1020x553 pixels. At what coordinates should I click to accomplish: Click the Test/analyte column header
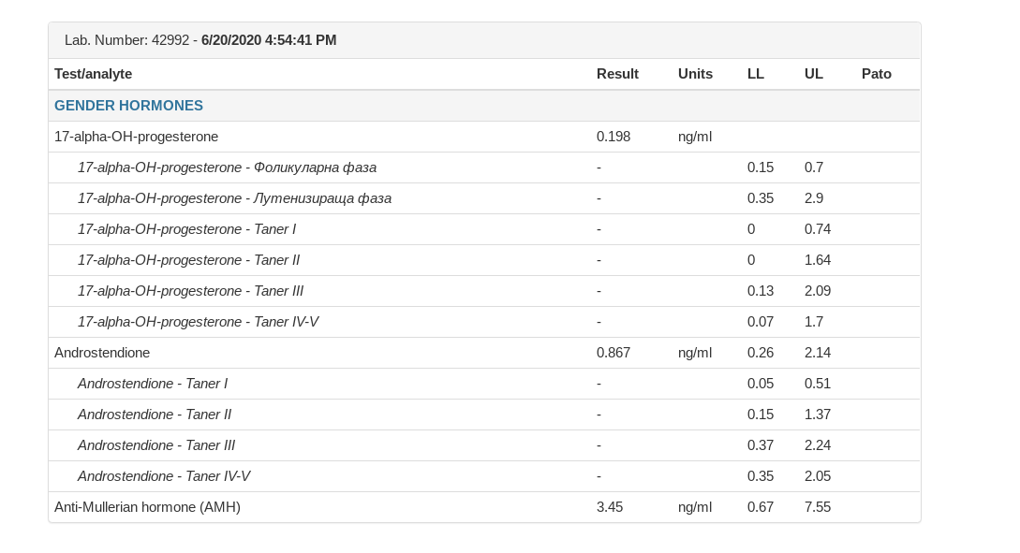point(94,74)
